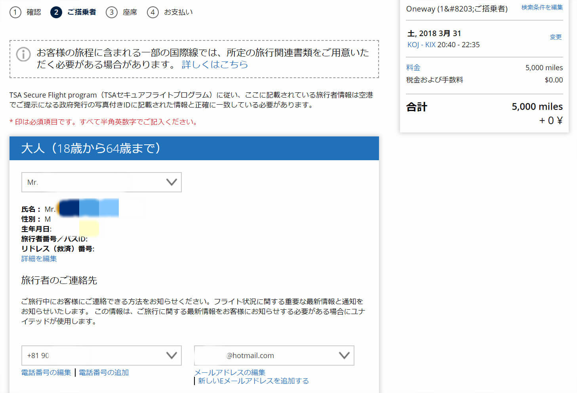Open the +81 phone number dropdown
This screenshot has width=577, height=393.
(x=101, y=355)
